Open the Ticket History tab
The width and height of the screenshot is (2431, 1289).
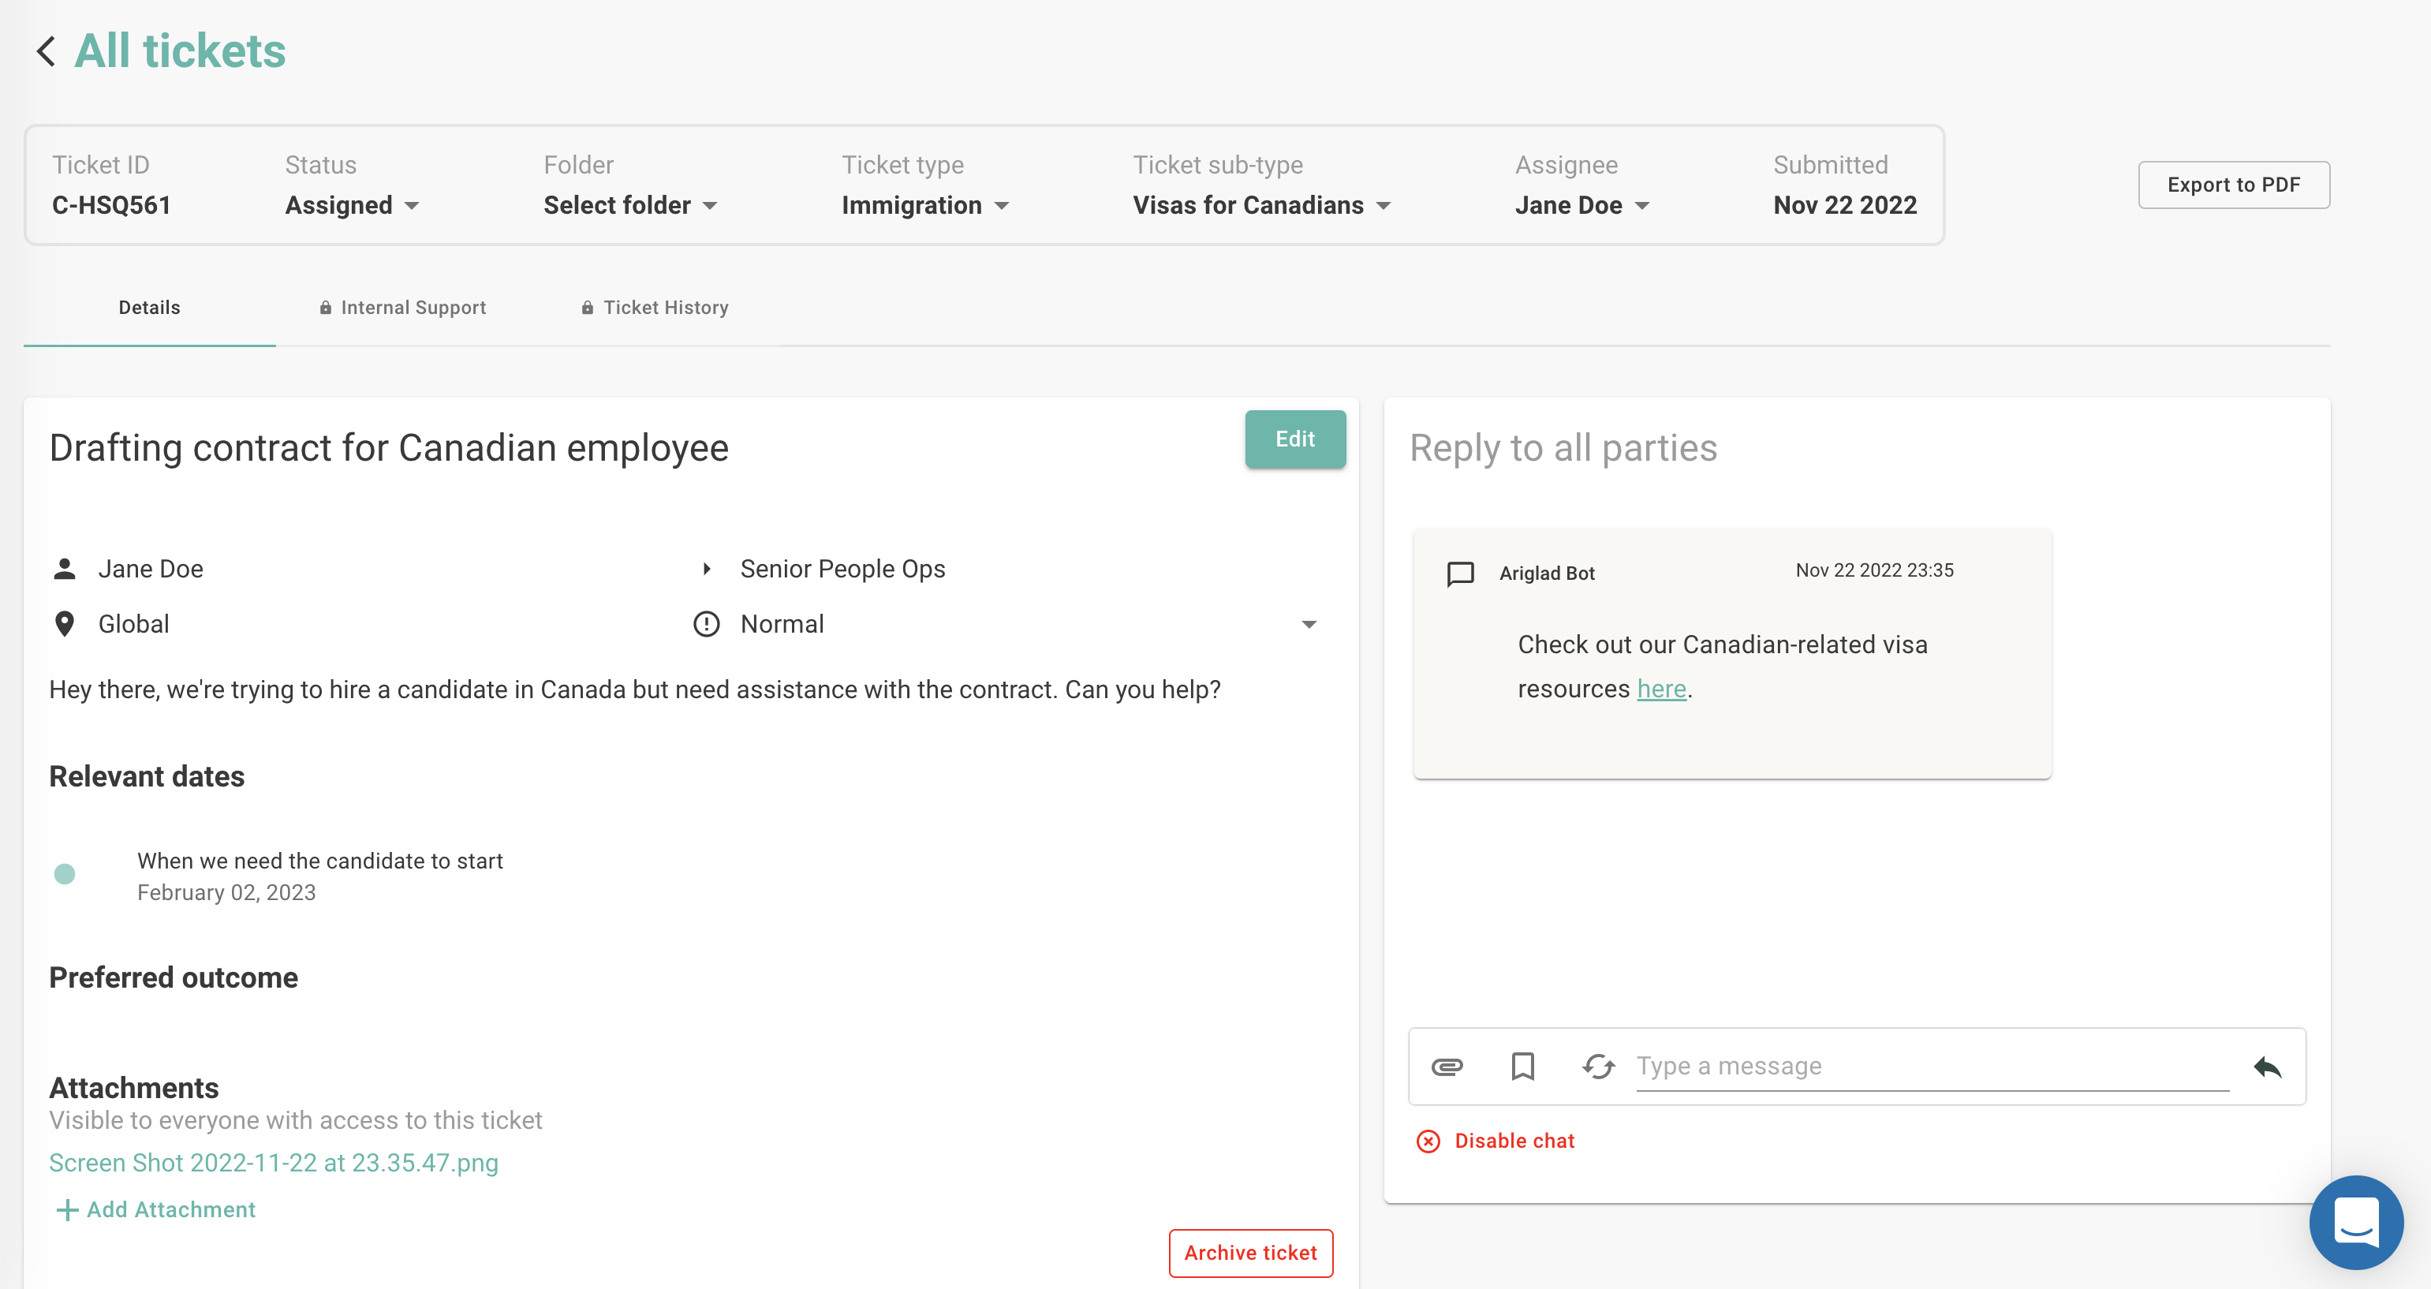click(x=655, y=308)
